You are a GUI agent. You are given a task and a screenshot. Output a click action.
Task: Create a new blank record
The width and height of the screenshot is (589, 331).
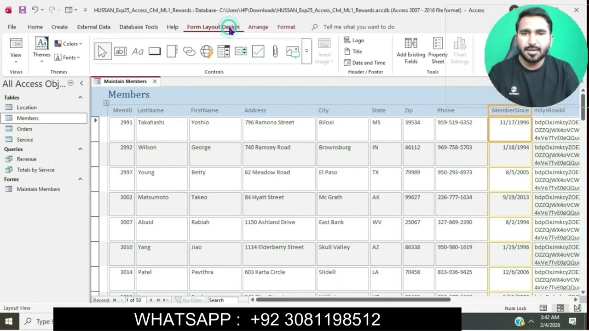point(166,300)
